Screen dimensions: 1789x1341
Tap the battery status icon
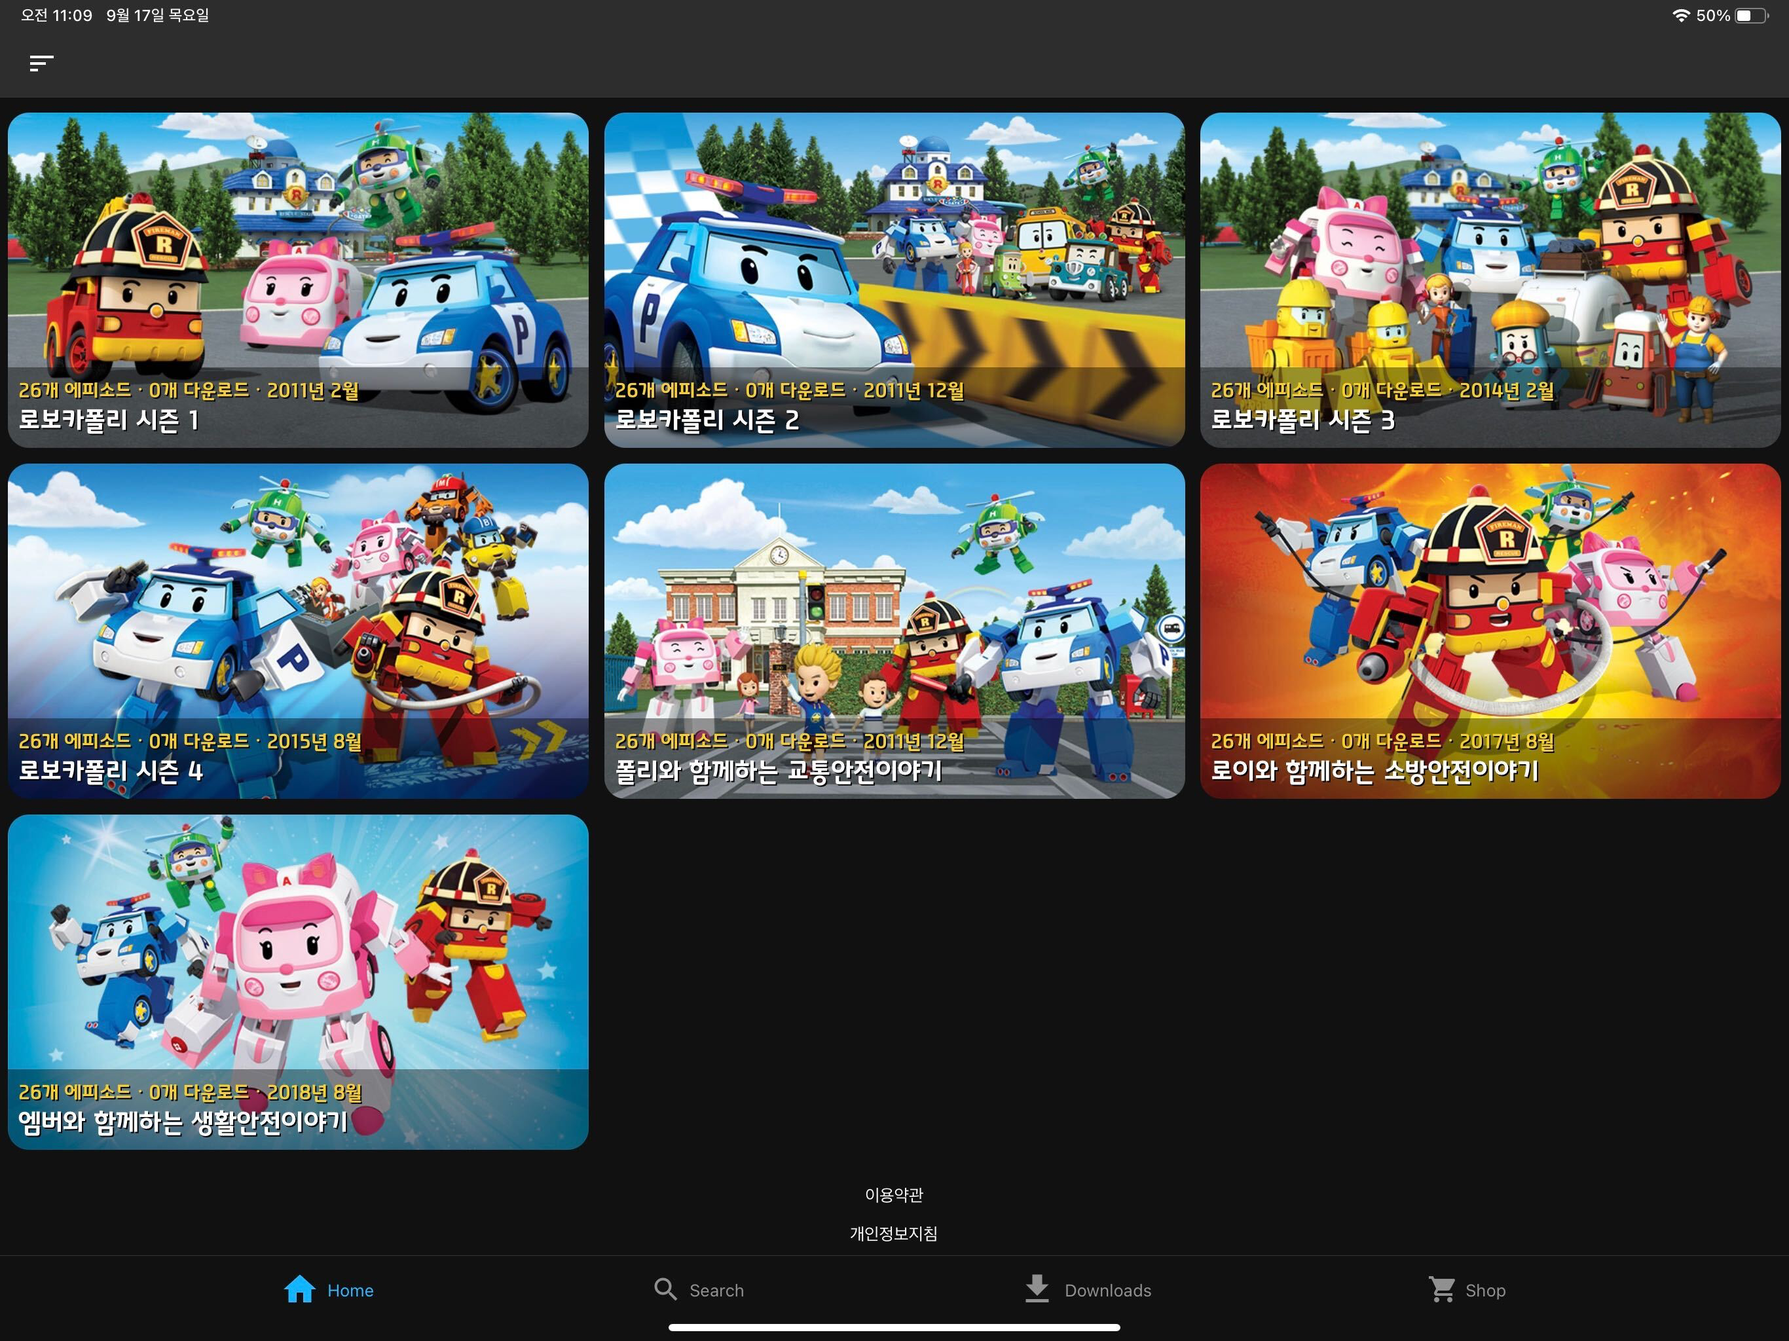coord(1750,15)
